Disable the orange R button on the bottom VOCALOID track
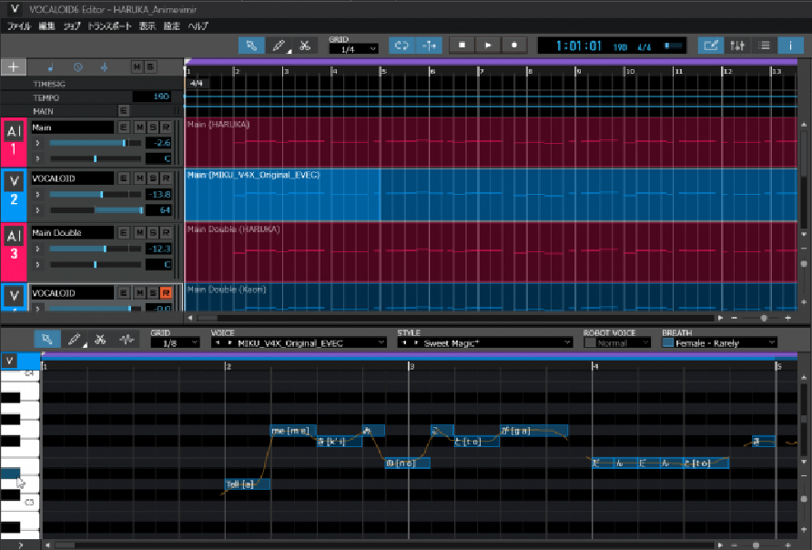 166,293
